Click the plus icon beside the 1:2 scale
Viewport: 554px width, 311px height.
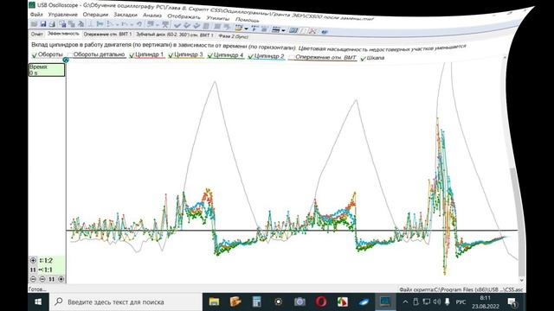pos(33,261)
